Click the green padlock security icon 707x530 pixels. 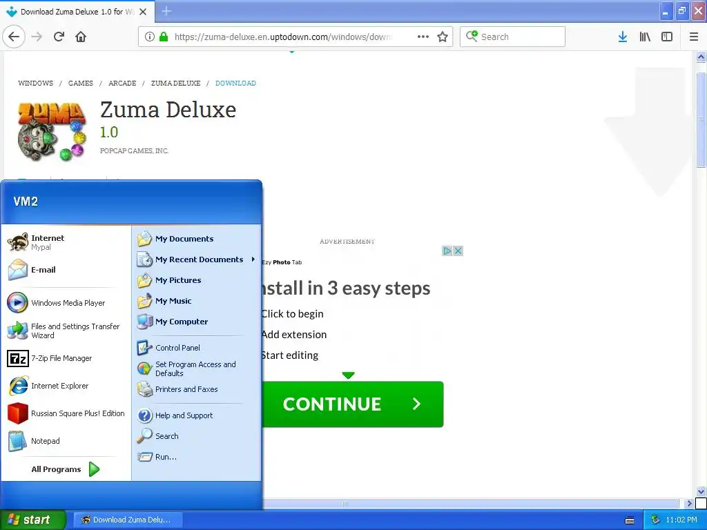(163, 37)
